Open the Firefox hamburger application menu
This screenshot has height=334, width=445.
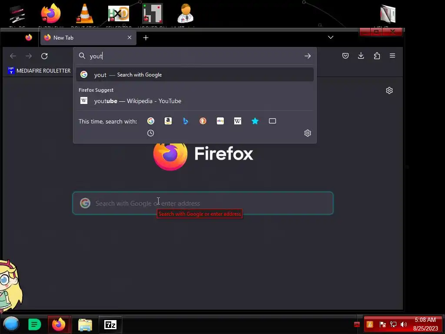point(392,56)
